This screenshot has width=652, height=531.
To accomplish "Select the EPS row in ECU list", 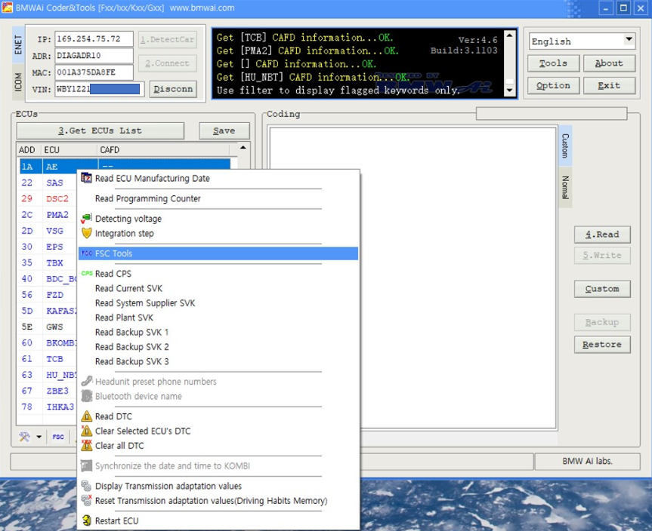I will 48,247.
